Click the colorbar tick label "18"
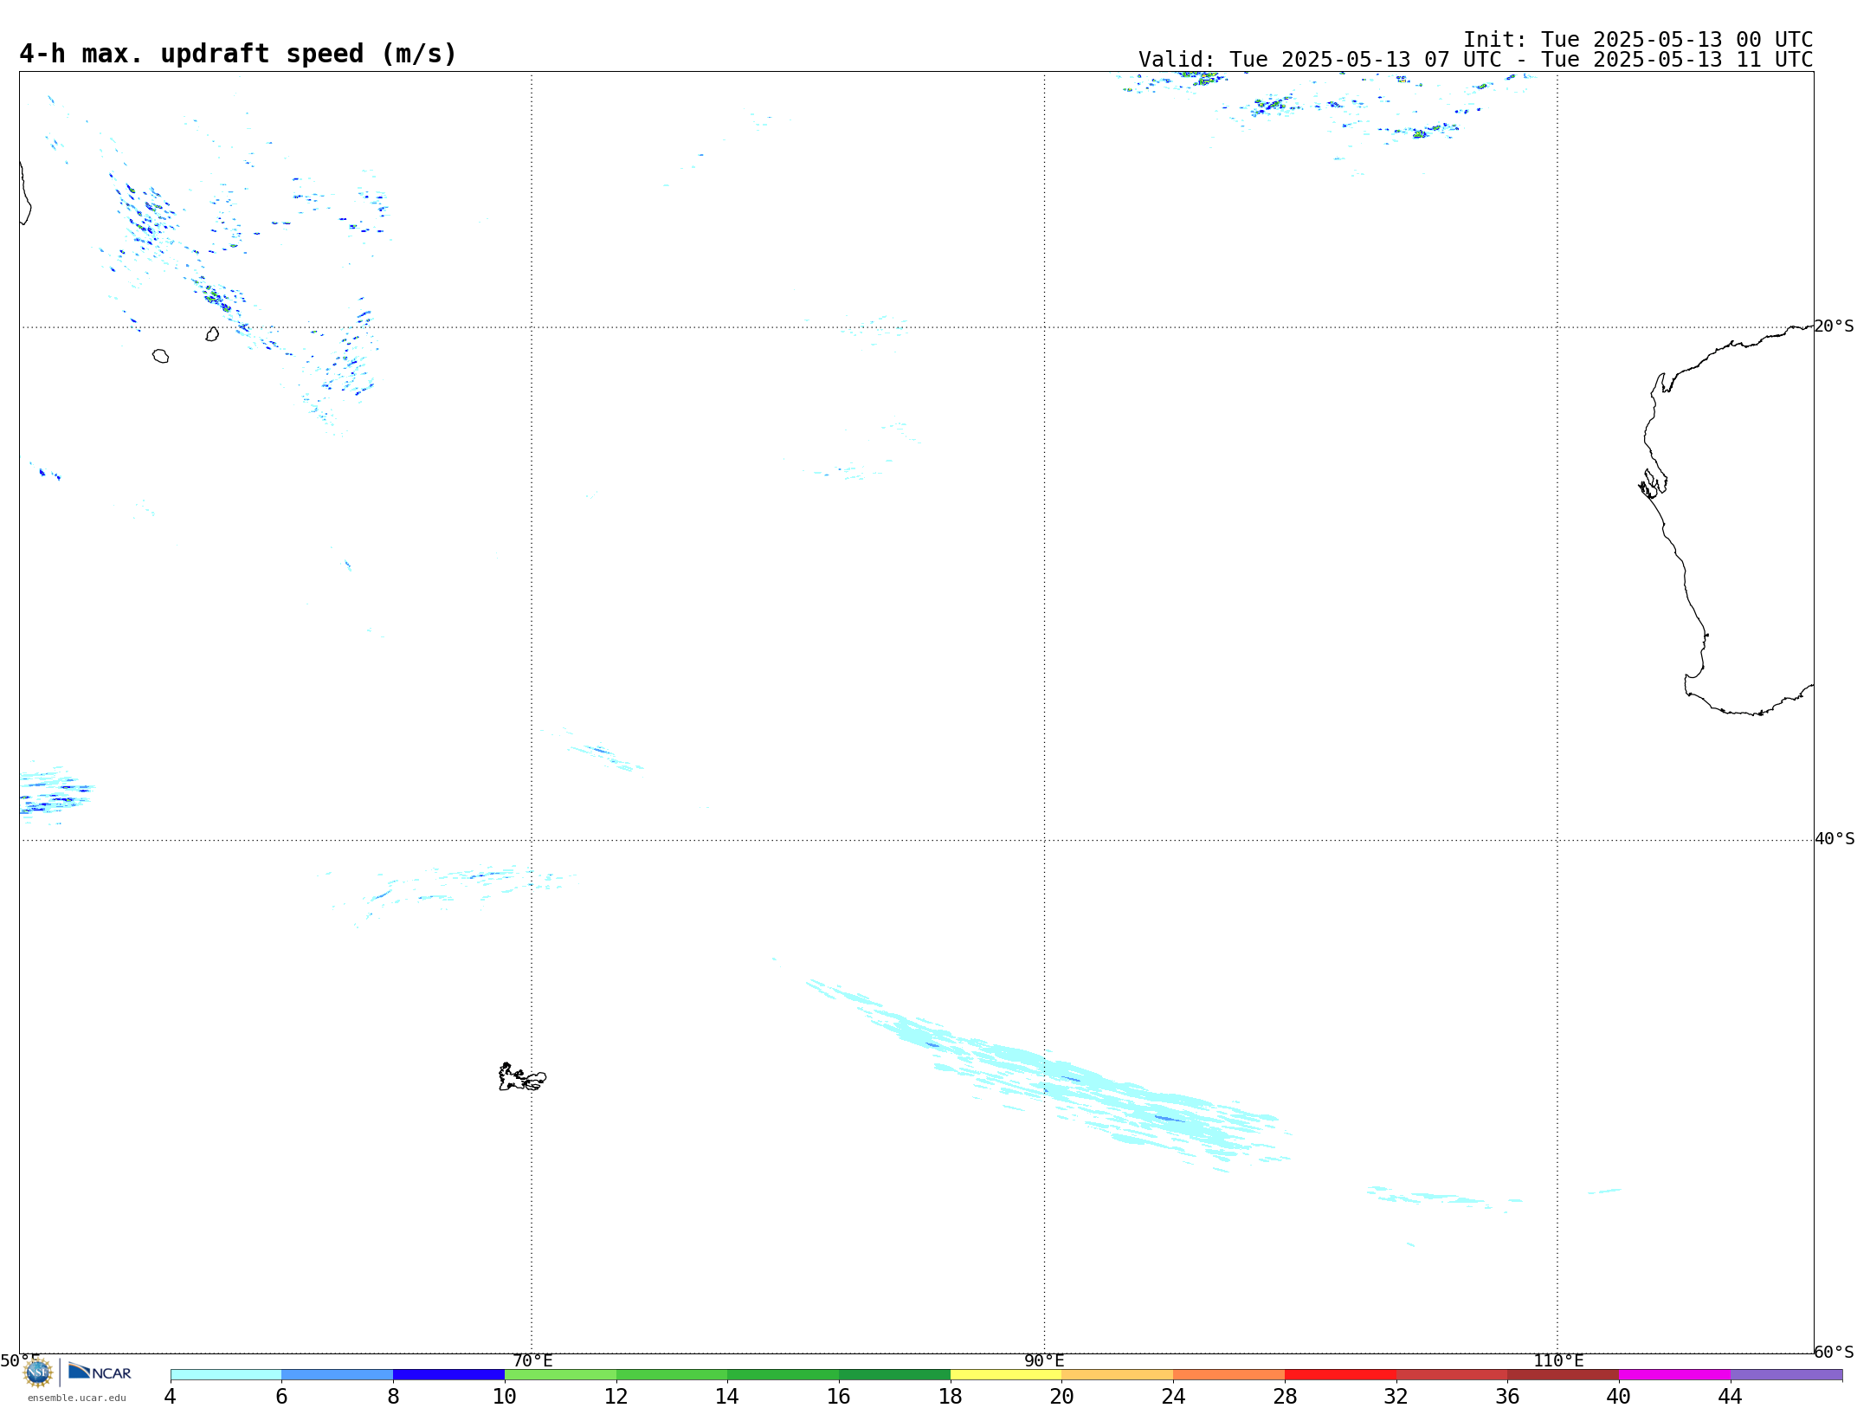Image resolution: width=1870 pixels, height=1408 pixels. coord(951,1397)
